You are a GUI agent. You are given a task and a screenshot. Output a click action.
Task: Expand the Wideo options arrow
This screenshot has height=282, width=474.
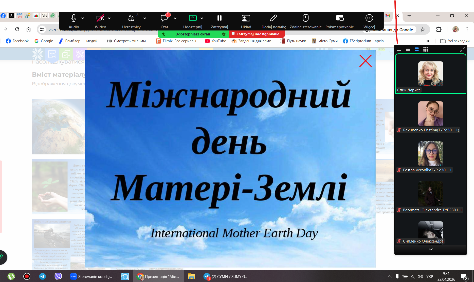coord(109,18)
